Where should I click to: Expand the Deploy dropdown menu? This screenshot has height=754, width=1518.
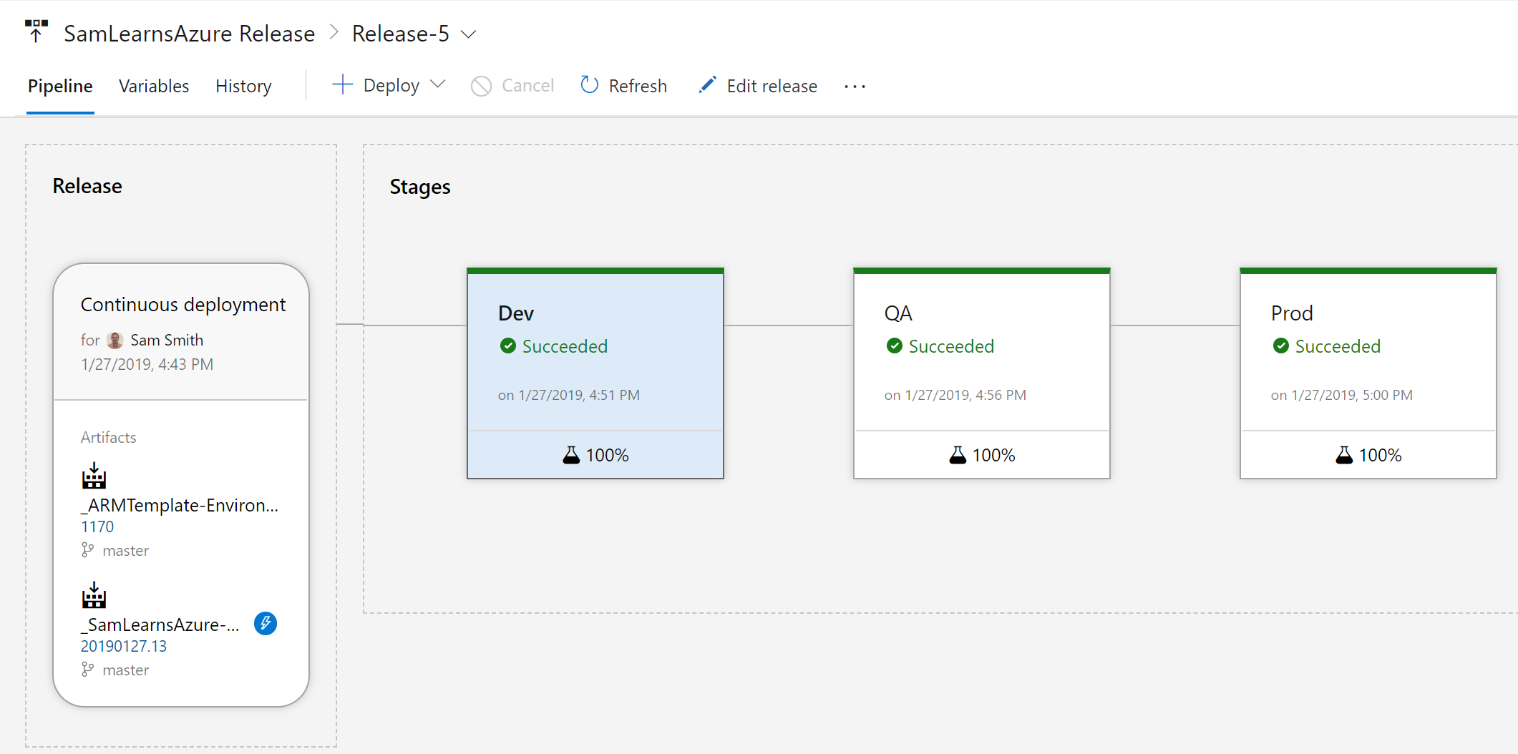click(x=438, y=85)
